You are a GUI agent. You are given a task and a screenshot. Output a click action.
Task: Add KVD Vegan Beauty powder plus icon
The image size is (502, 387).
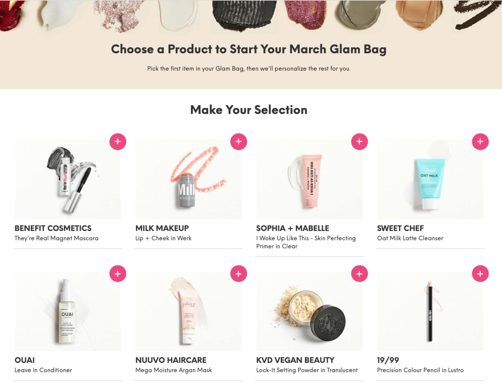(x=360, y=274)
